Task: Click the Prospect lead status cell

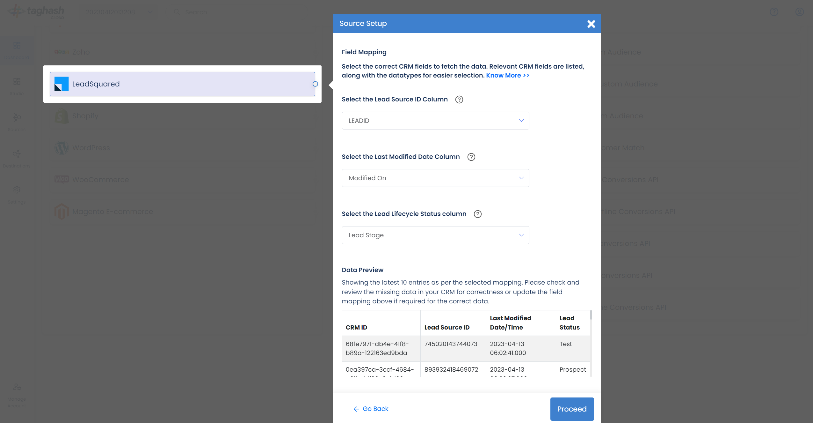Action: [572, 369]
